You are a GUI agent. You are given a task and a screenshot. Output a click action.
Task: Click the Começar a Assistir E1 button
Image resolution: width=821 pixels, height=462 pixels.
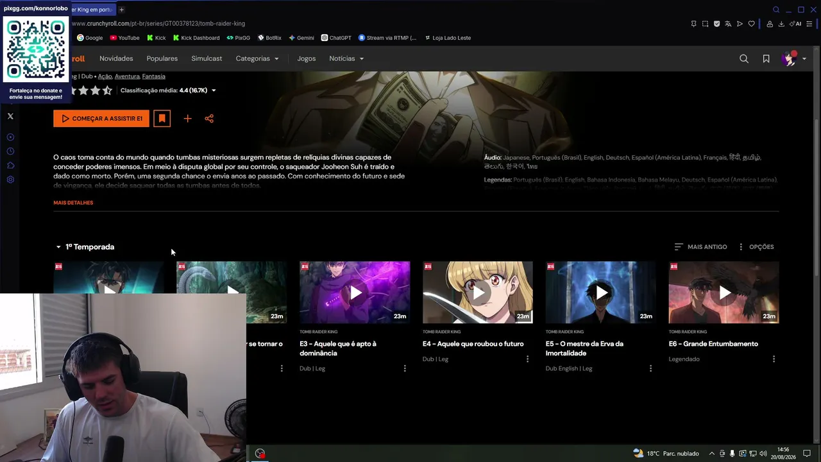pos(101,119)
